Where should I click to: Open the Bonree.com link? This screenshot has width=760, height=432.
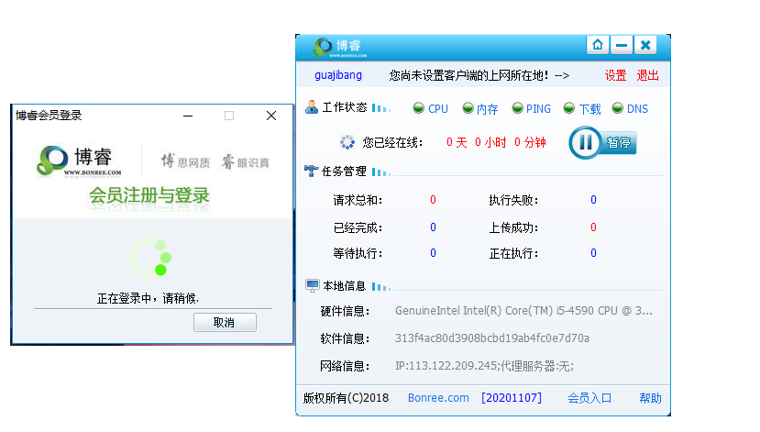click(x=438, y=398)
